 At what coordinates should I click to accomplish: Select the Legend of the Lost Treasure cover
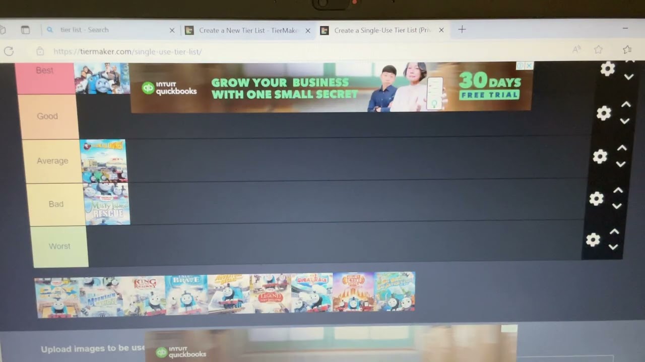point(270,293)
